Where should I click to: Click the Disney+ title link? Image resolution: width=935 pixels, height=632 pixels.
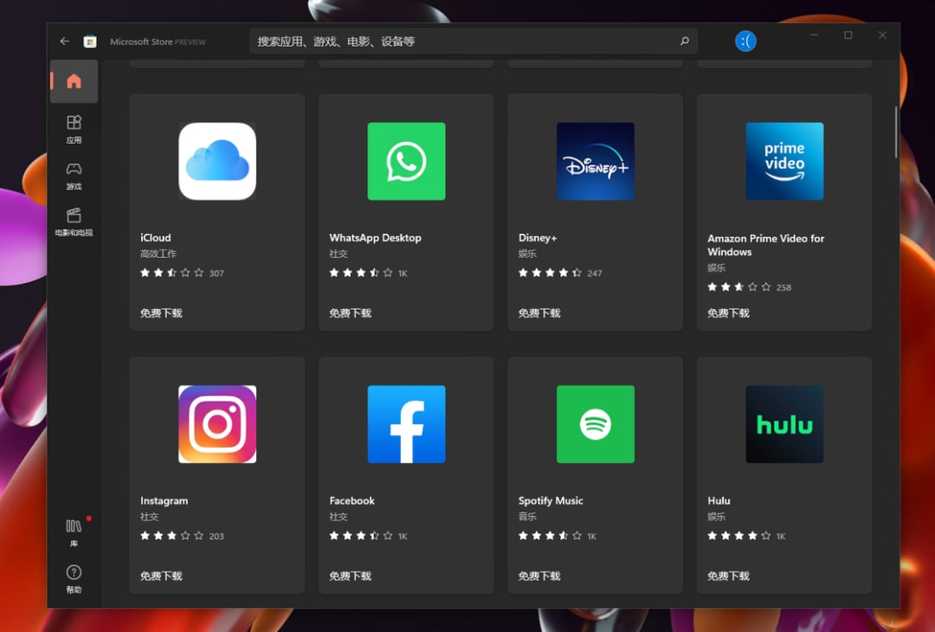point(538,237)
